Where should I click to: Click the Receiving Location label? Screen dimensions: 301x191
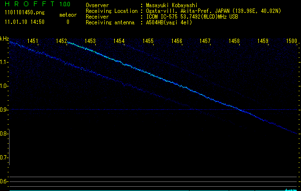pos(111,11)
